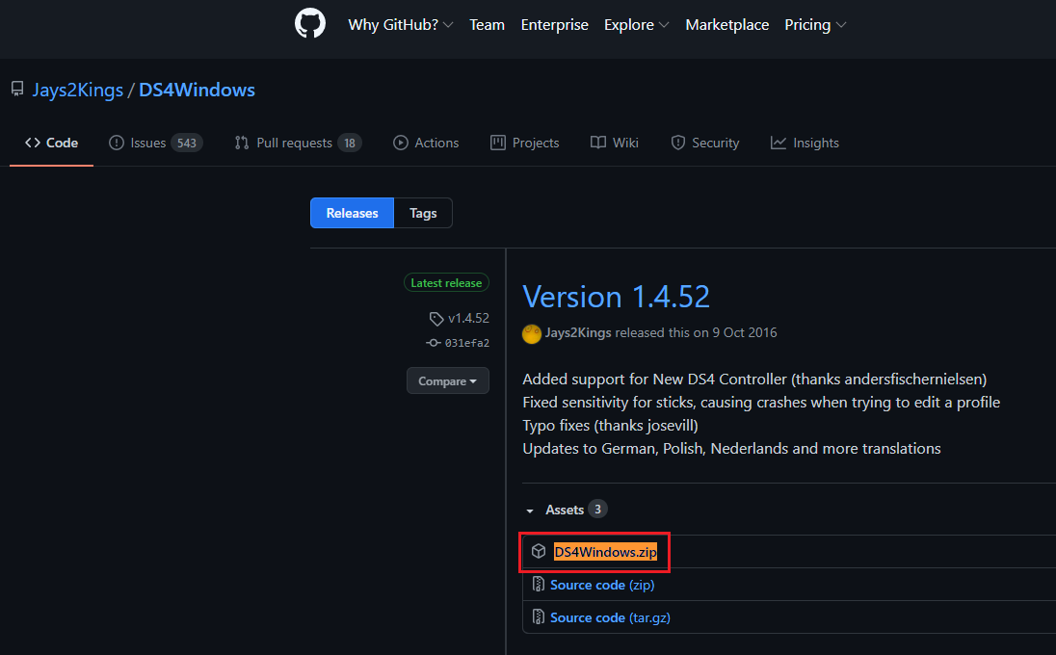Click the Updates to German, Polish line

tap(731, 448)
